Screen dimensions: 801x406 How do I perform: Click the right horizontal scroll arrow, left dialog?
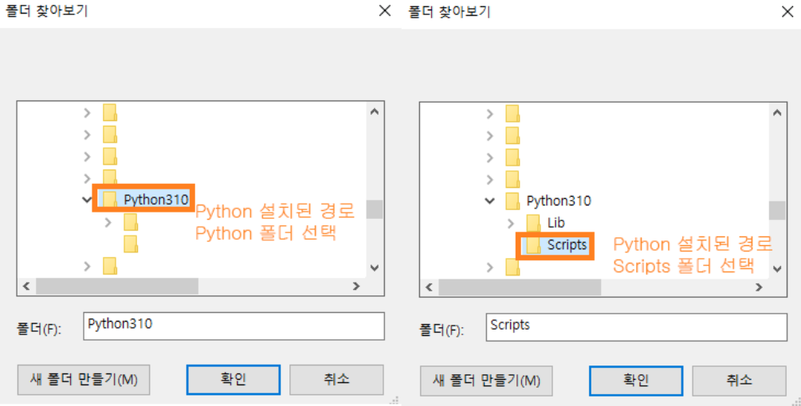pos(356,286)
